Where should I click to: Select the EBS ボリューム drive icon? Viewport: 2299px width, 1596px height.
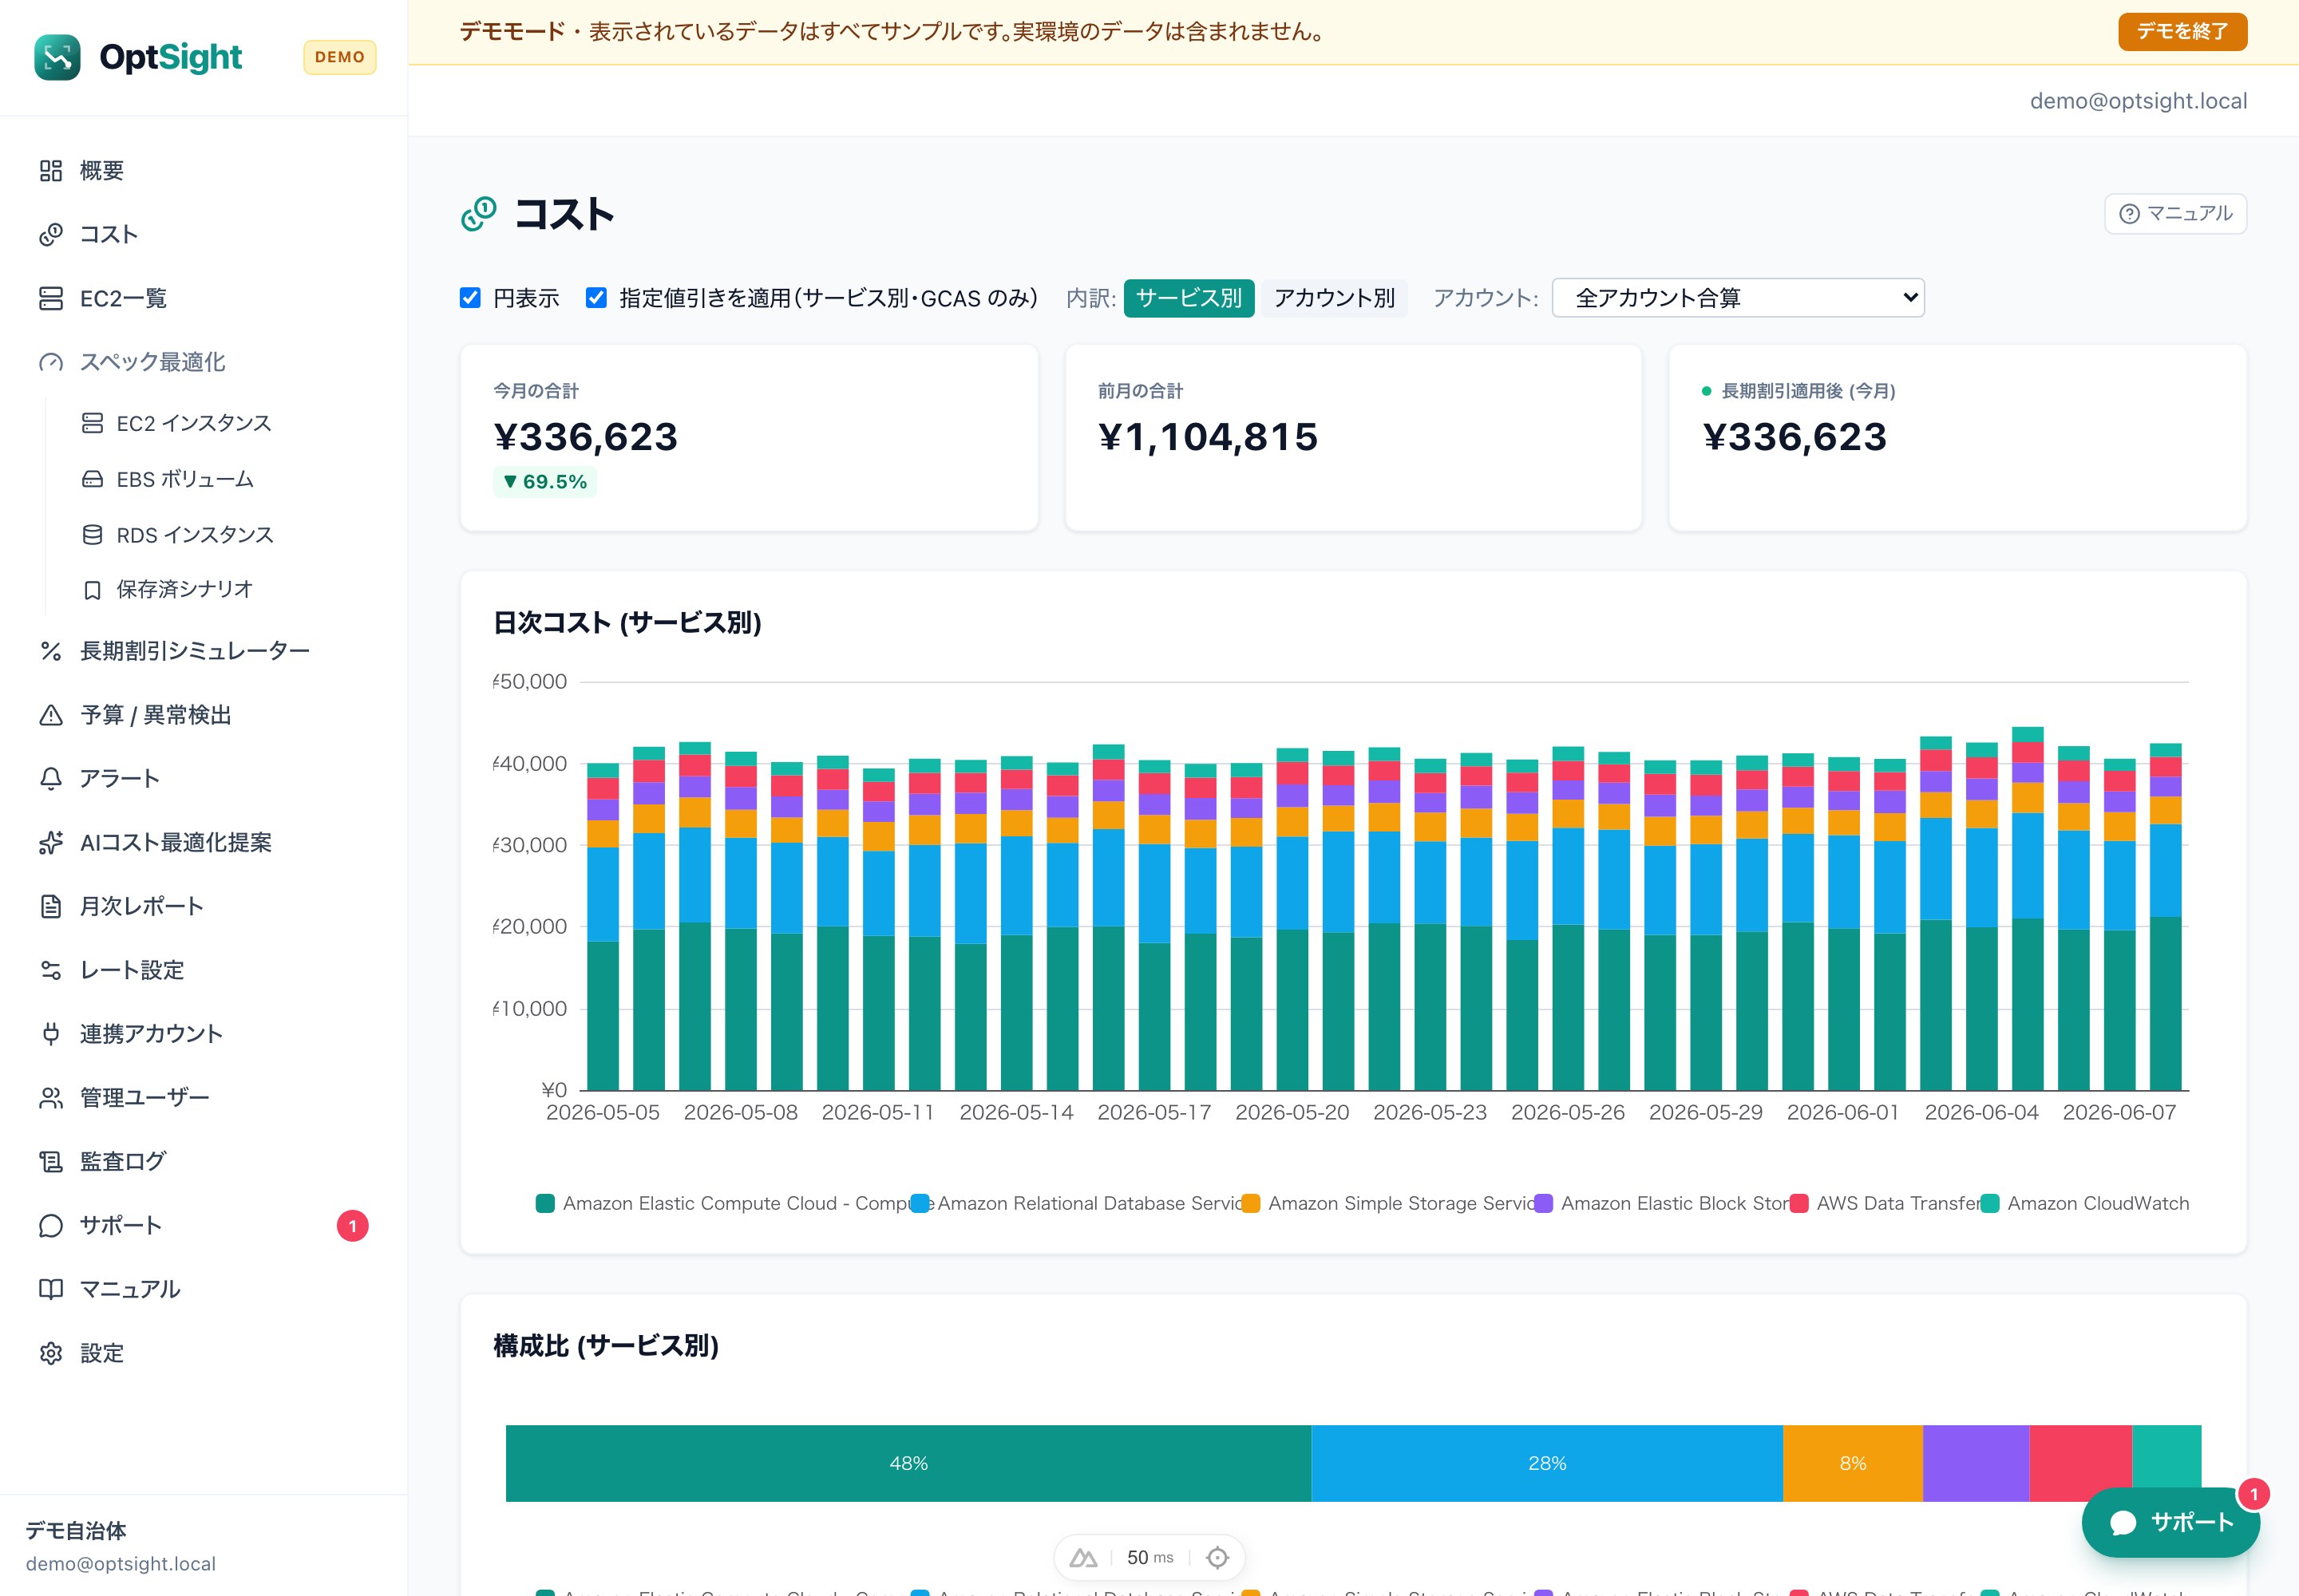(92, 479)
